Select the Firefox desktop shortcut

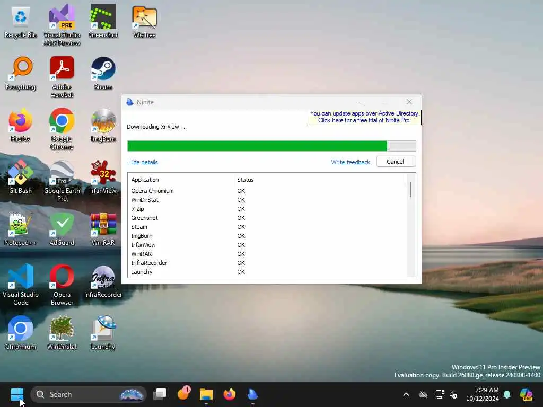click(x=21, y=125)
